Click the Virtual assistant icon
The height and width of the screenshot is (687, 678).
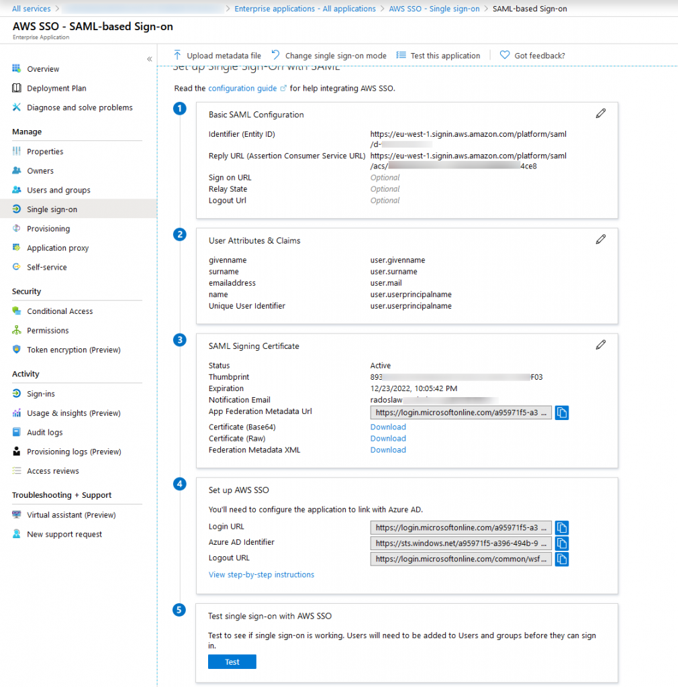(17, 515)
